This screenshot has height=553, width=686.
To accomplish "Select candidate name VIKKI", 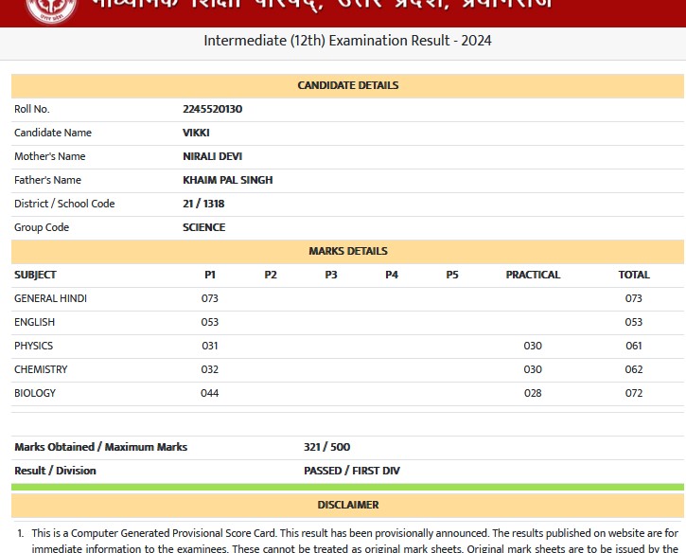I will tap(196, 133).
